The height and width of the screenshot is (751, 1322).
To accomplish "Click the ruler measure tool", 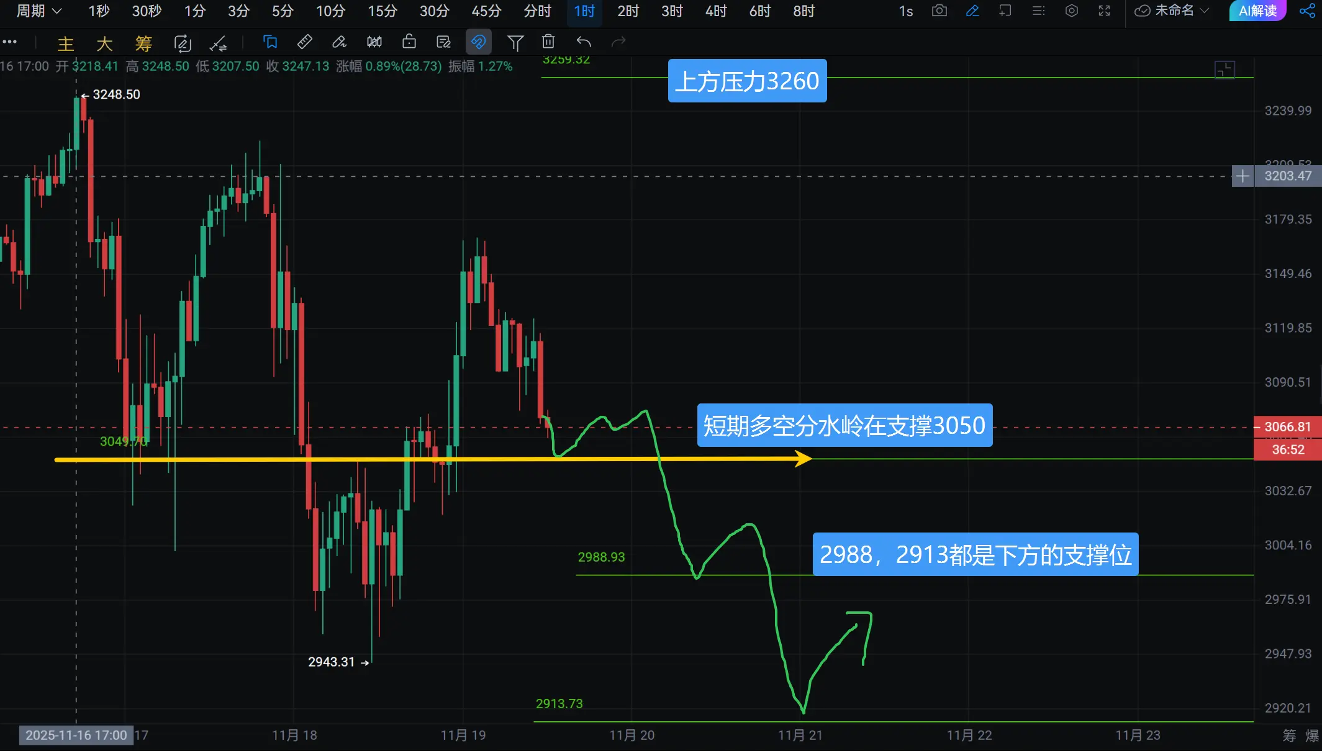I will pyautogui.click(x=304, y=42).
